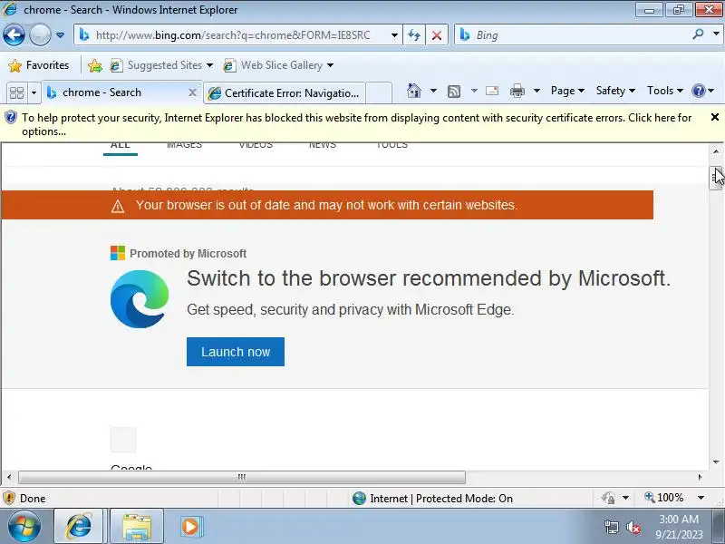Open the search provider dropdown arrow

coord(716,34)
